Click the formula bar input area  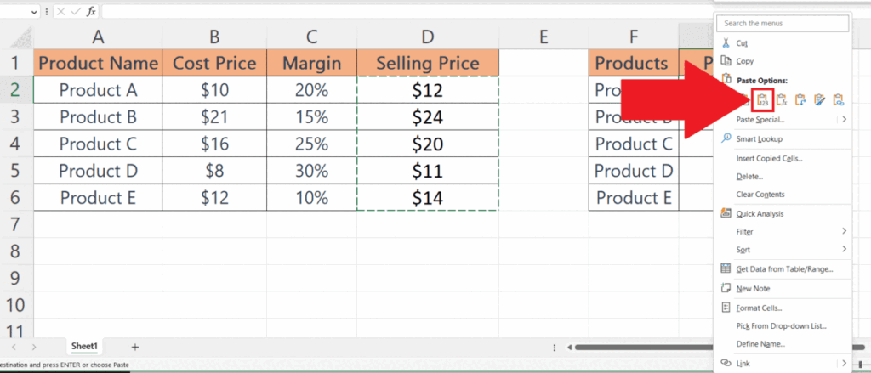(407, 12)
